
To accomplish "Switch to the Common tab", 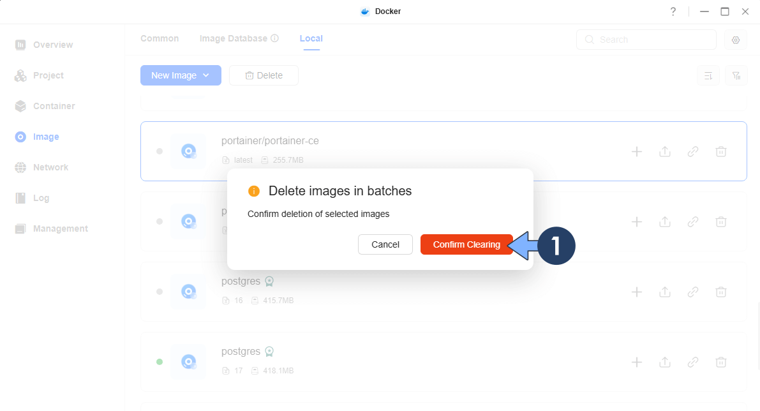I will 160,38.
